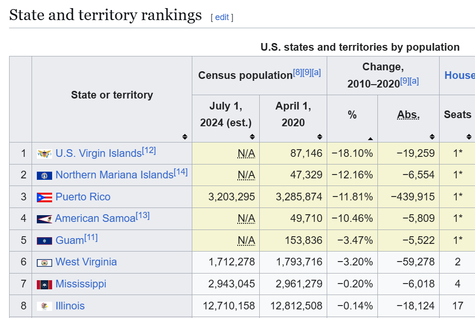
Task: Sort by percent change column
Action: pos(370,138)
